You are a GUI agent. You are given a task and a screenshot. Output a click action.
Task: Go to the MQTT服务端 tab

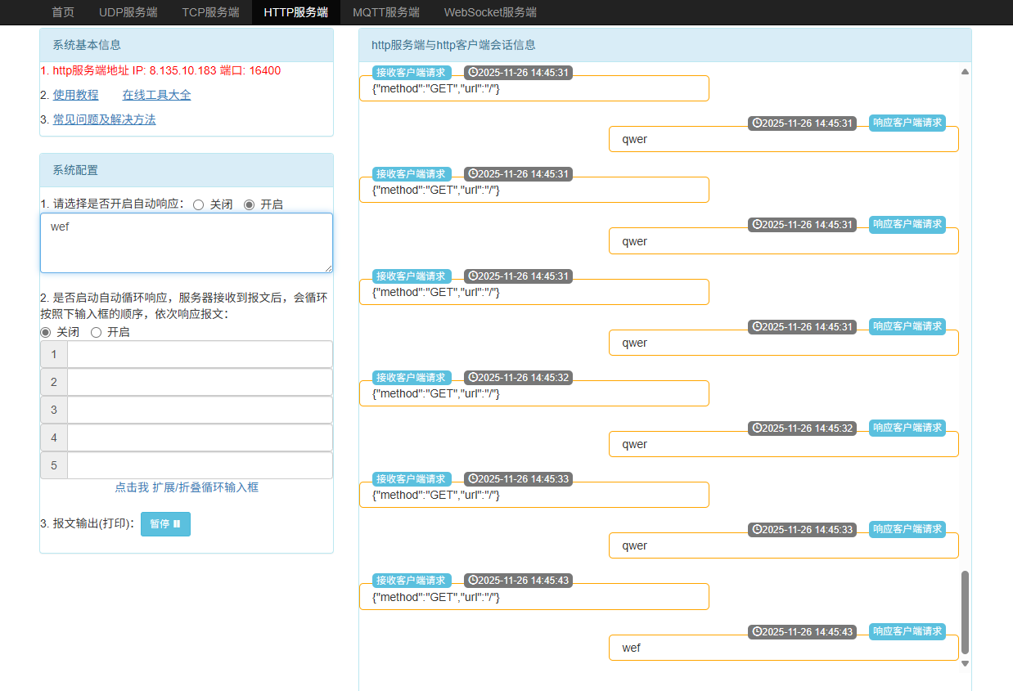tap(385, 12)
